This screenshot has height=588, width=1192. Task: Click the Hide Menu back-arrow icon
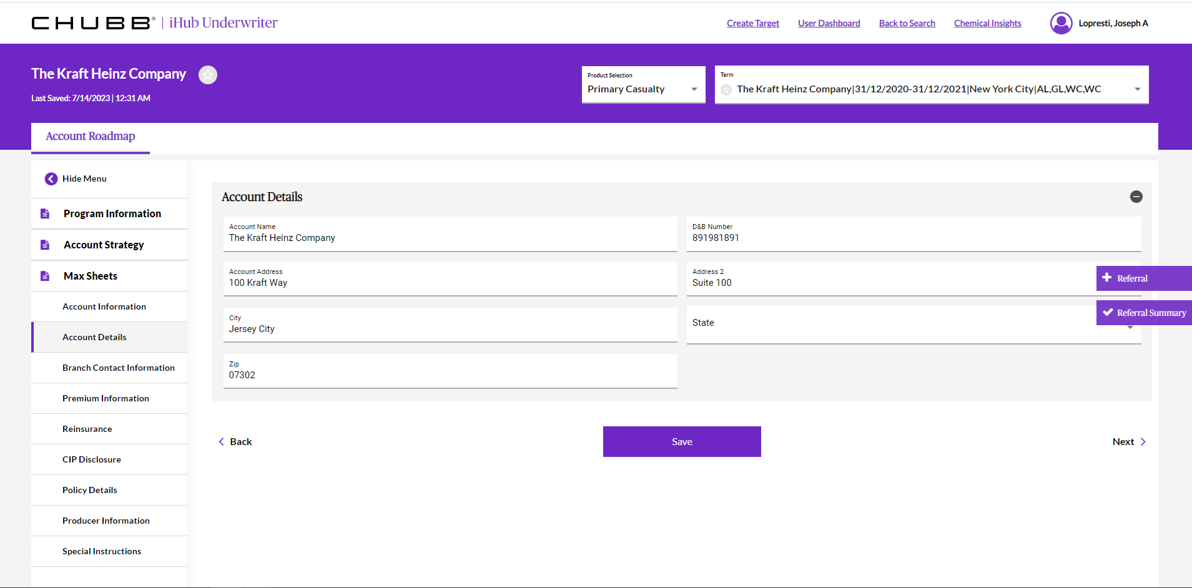click(51, 179)
